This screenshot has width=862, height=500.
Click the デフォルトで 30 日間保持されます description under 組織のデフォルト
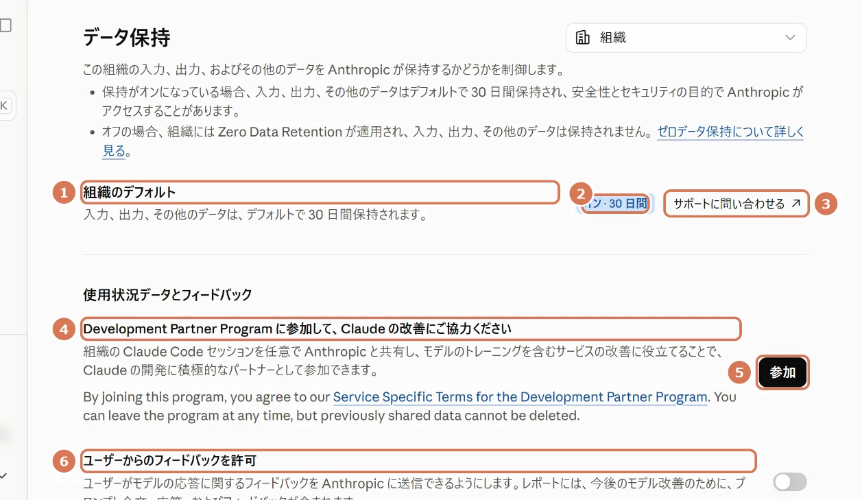tap(255, 215)
